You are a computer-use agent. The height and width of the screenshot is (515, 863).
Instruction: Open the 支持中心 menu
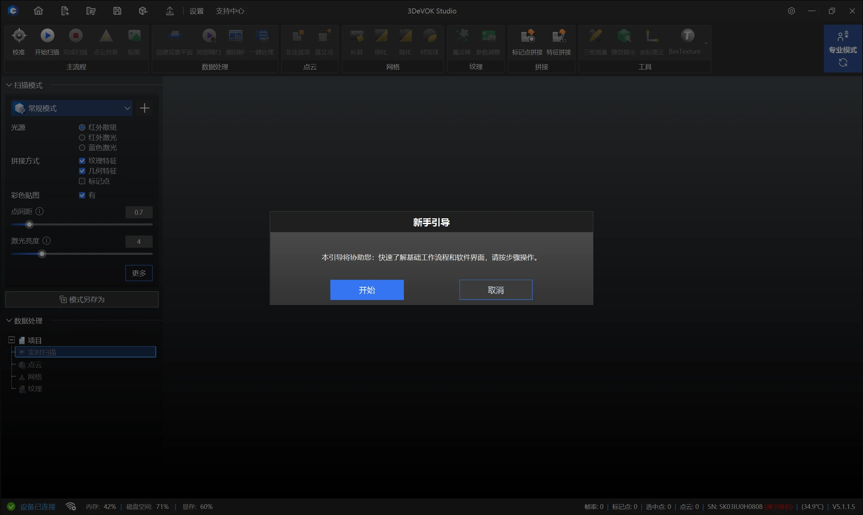click(230, 11)
